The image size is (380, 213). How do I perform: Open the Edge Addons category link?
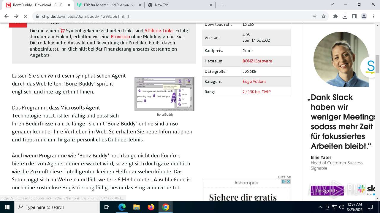click(254, 81)
